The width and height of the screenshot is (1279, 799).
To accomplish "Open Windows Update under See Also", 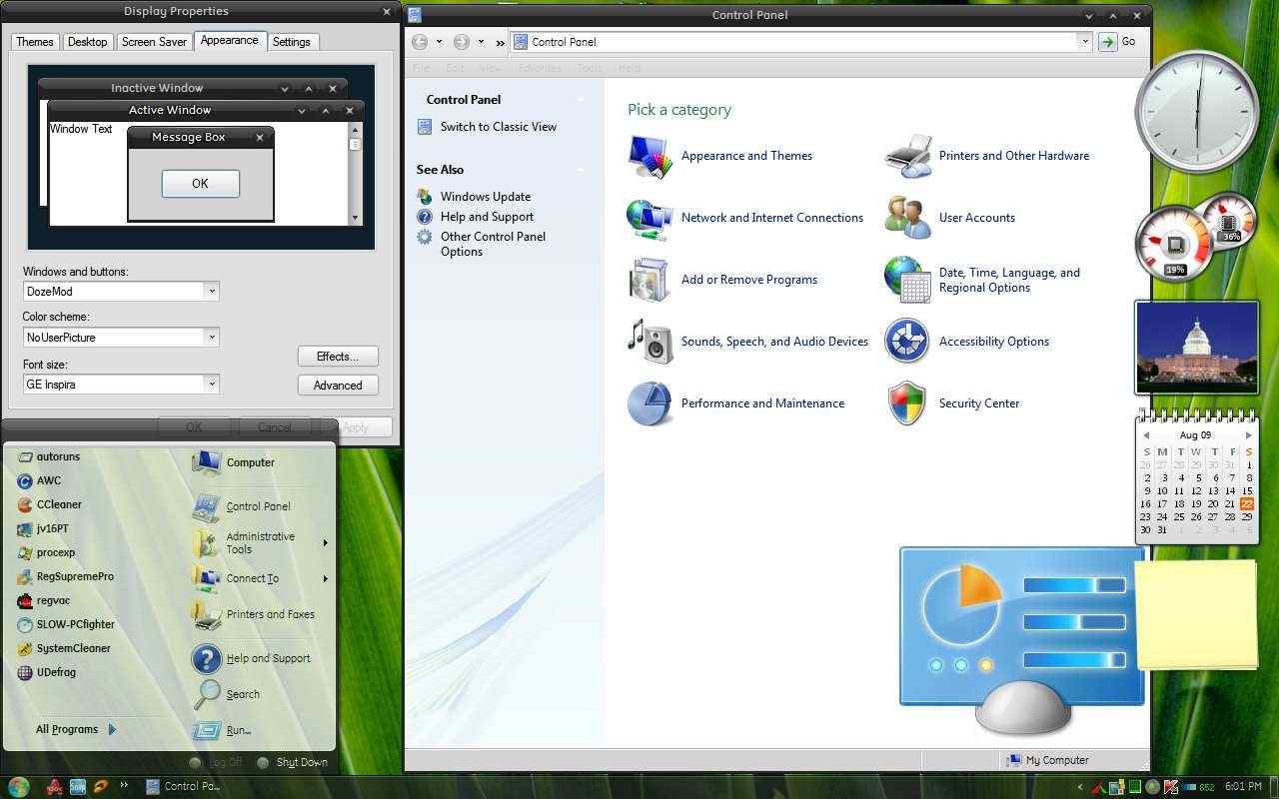I will (x=485, y=197).
